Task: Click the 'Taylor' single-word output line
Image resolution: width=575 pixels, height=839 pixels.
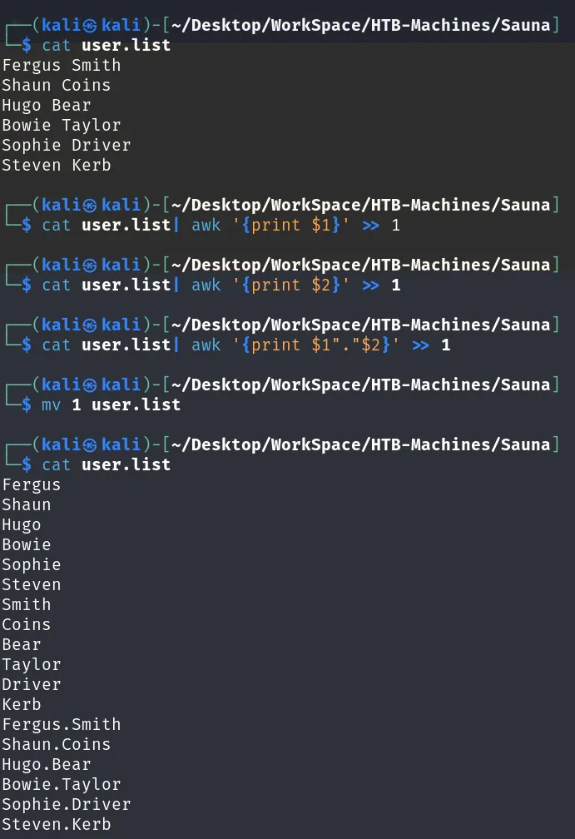Action: click(32, 664)
